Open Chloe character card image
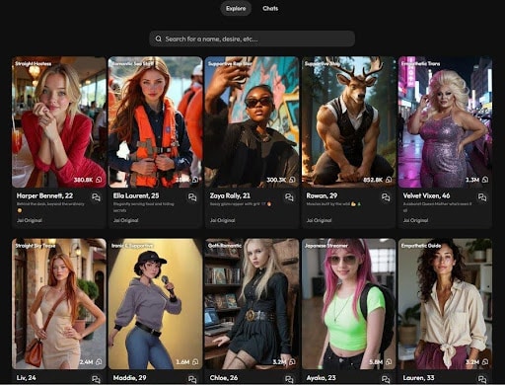The height and width of the screenshot is (385, 505). 252,304
